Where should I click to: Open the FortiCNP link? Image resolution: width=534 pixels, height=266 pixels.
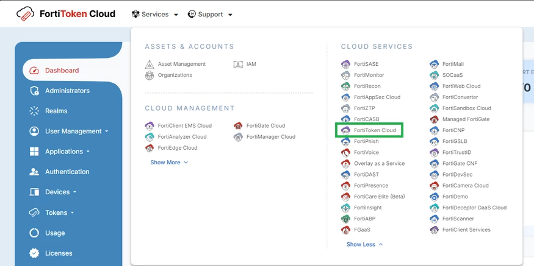[453, 130]
